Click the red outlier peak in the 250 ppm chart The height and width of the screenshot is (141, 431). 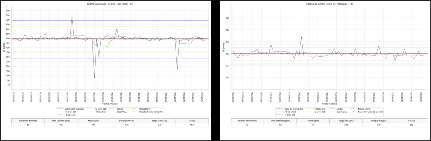301,37
